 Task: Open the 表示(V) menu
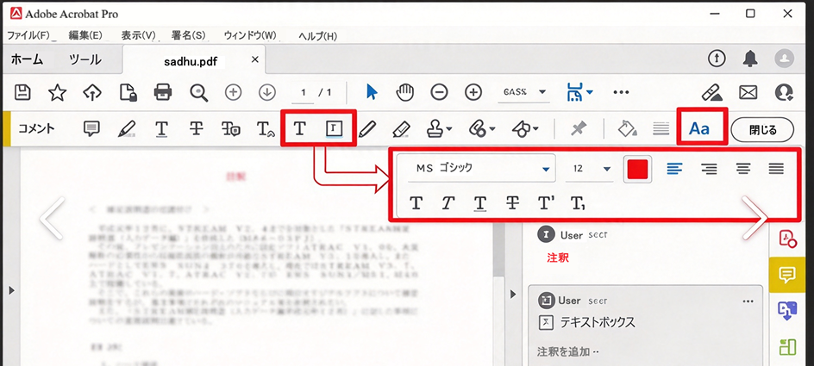[139, 36]
